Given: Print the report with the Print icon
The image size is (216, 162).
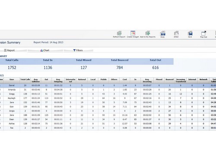Looking at the screenshot, I should (x=162, y=34).
